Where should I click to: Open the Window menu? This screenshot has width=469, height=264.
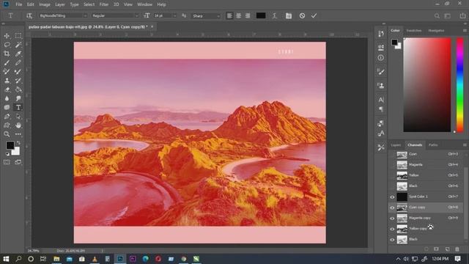point(145,4)
